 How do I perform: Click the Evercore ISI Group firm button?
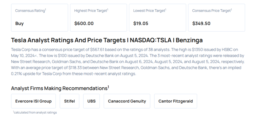pos(33,101)
